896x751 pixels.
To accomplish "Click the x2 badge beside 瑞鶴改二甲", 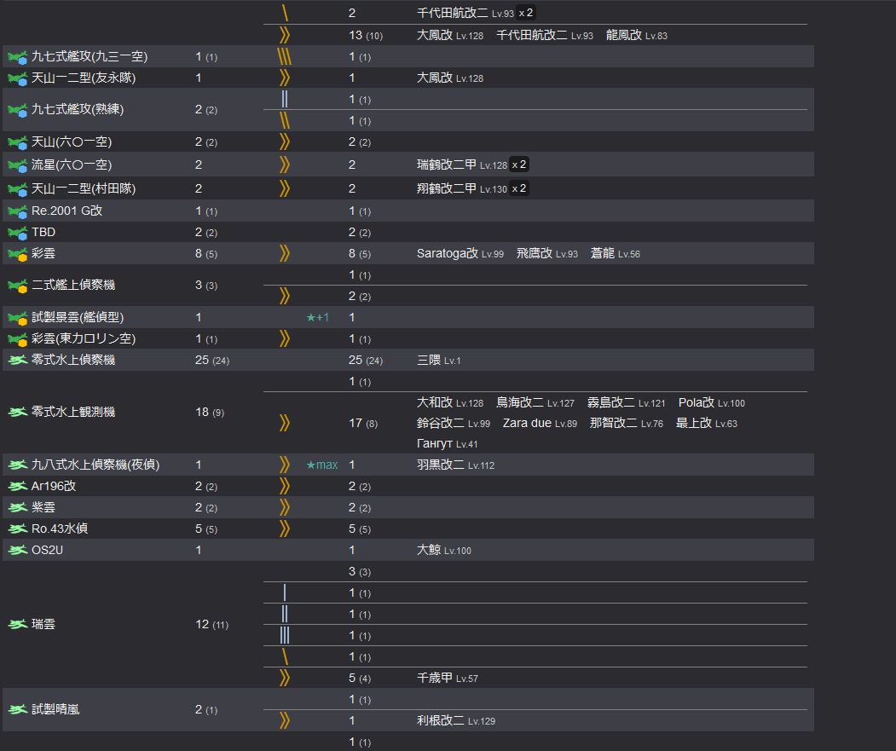I will pyautogui.click(x=519, y=165).
